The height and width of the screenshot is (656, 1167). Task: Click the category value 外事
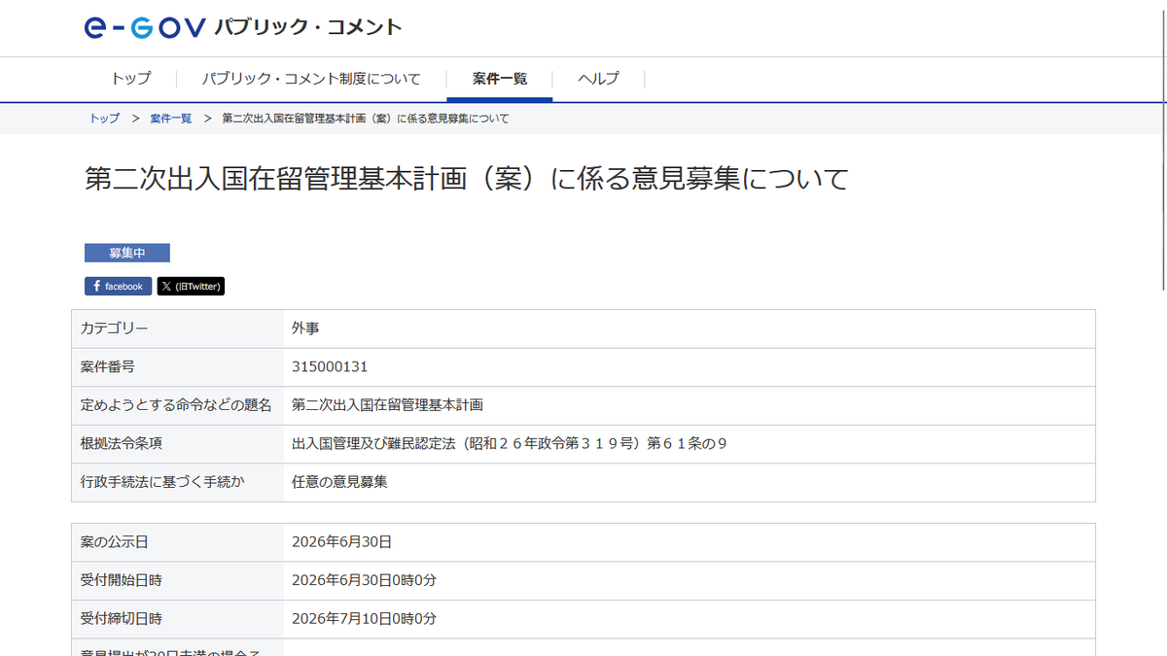click(305, 328)
